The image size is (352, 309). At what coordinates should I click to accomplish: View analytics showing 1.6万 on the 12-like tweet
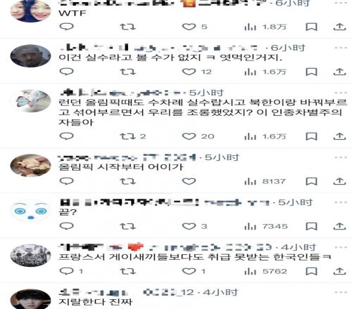tap(265, 72)
